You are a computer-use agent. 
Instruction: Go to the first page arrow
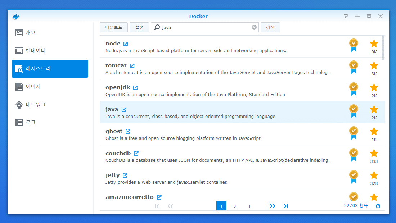click(157, 206)
